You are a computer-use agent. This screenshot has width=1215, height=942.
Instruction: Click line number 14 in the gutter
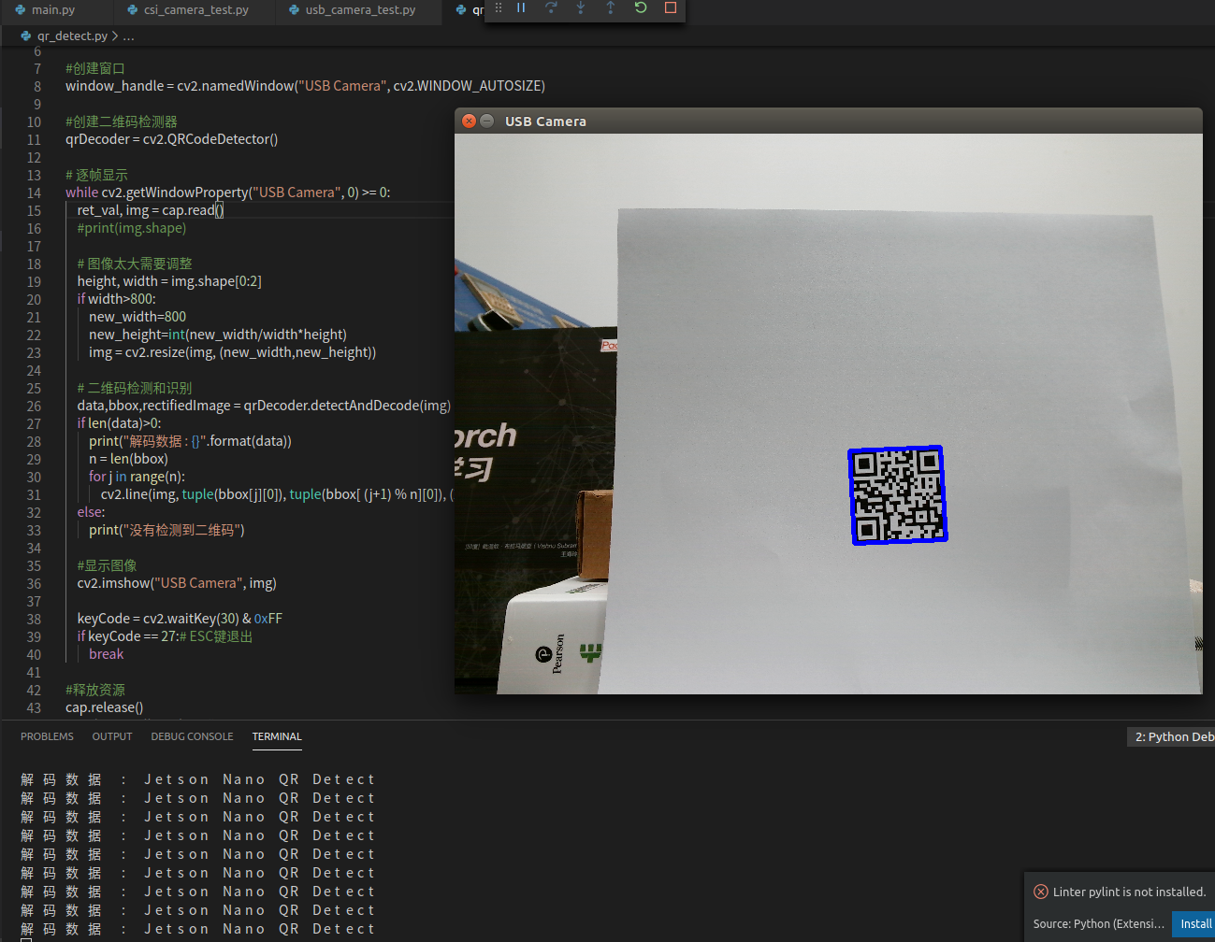click(x=34, y=193)
